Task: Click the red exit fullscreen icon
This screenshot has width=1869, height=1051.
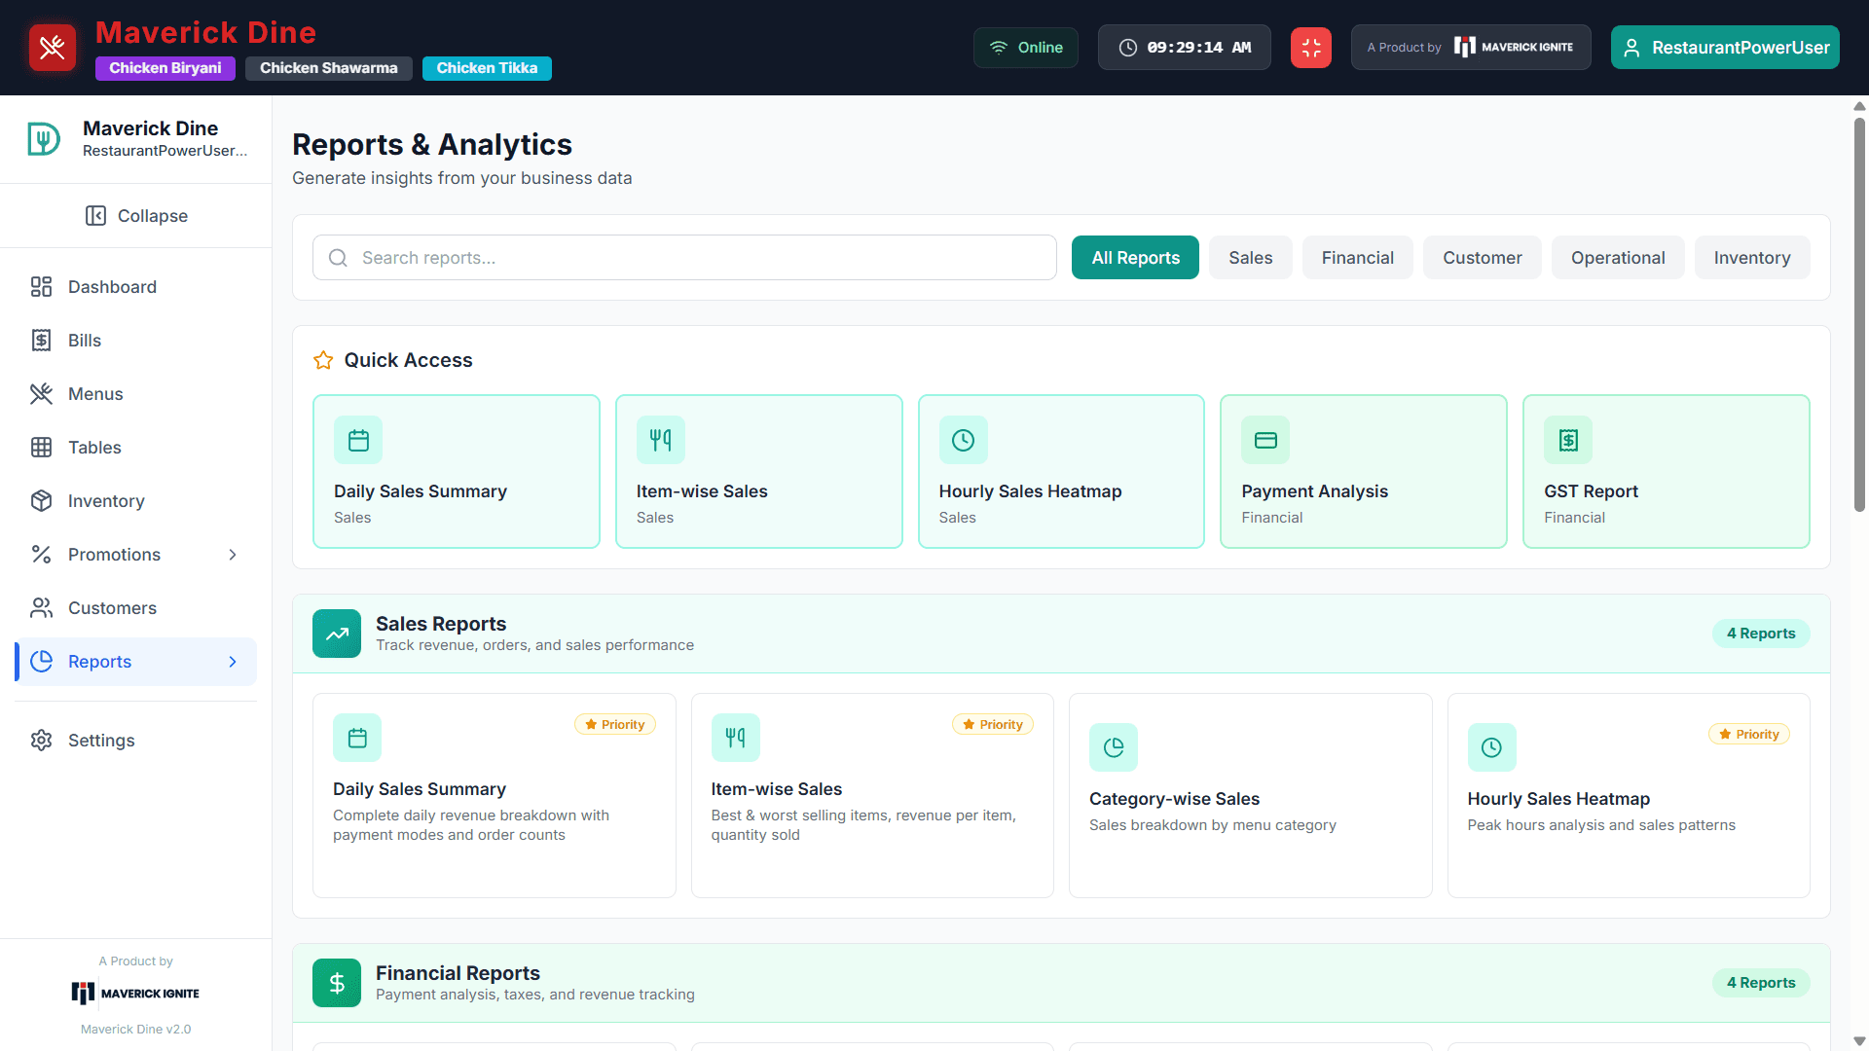Action: (x=1311, y=47)
